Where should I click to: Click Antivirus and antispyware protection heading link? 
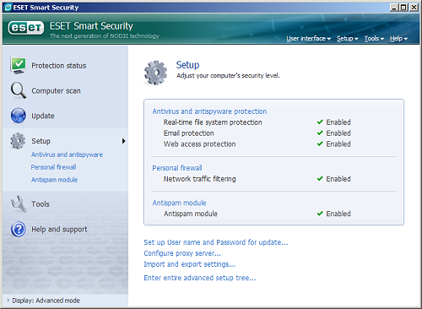click(x=209, y=111)
